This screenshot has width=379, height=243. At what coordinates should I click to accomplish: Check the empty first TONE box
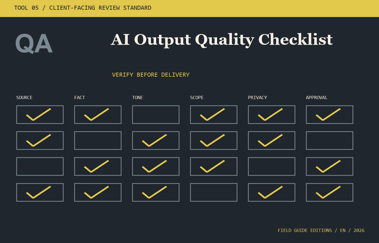pos(156,114)
